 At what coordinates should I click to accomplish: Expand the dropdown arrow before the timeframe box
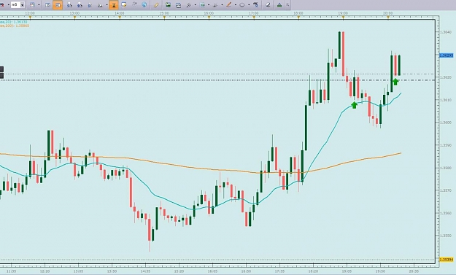click(8, 5)
